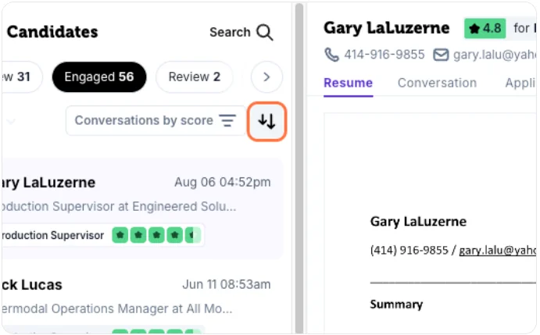Expand next stage tabs chevron arrow
This screenshot has width=540, height=335.
pyautogui.click(x=266, y=77)
